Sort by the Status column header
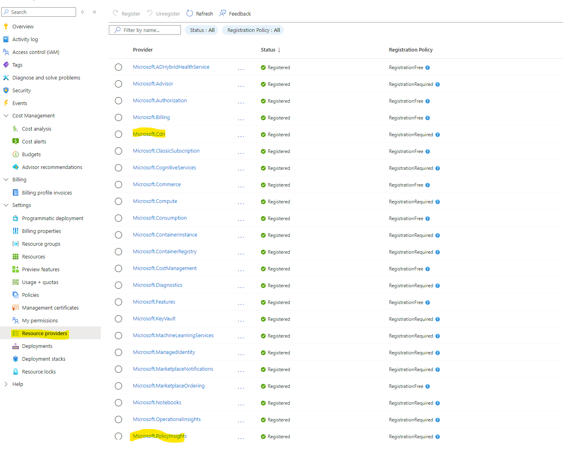 coord(271,50)
